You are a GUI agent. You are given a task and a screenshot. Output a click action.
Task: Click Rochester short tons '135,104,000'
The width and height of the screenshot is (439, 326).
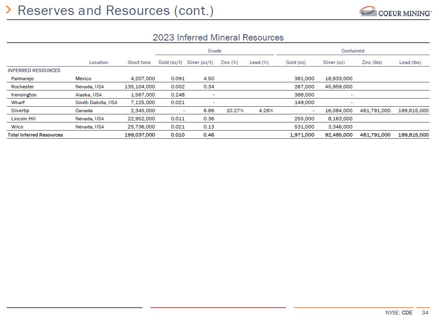pos(140,87)
